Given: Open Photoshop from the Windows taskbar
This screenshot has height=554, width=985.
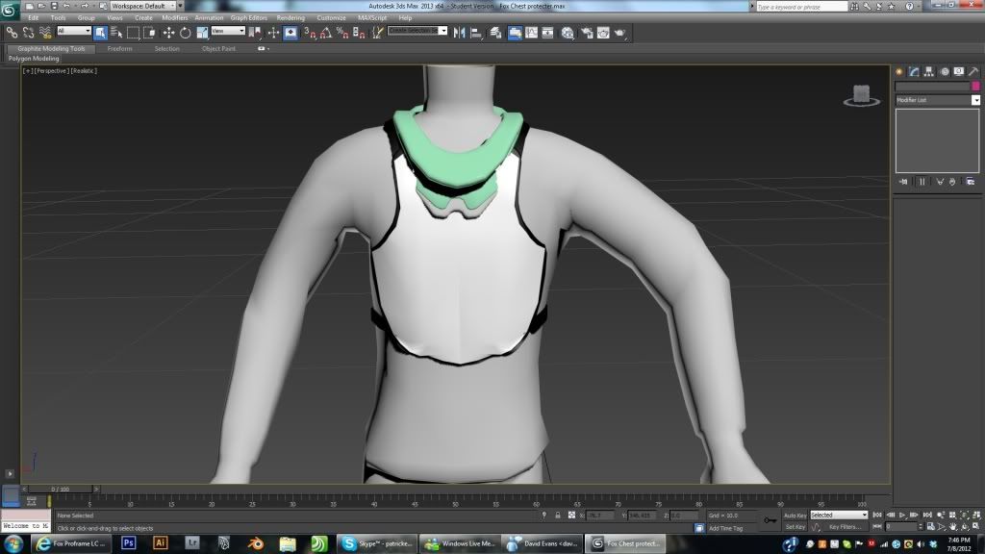Looking at the screenshot, I should point(129,543).
